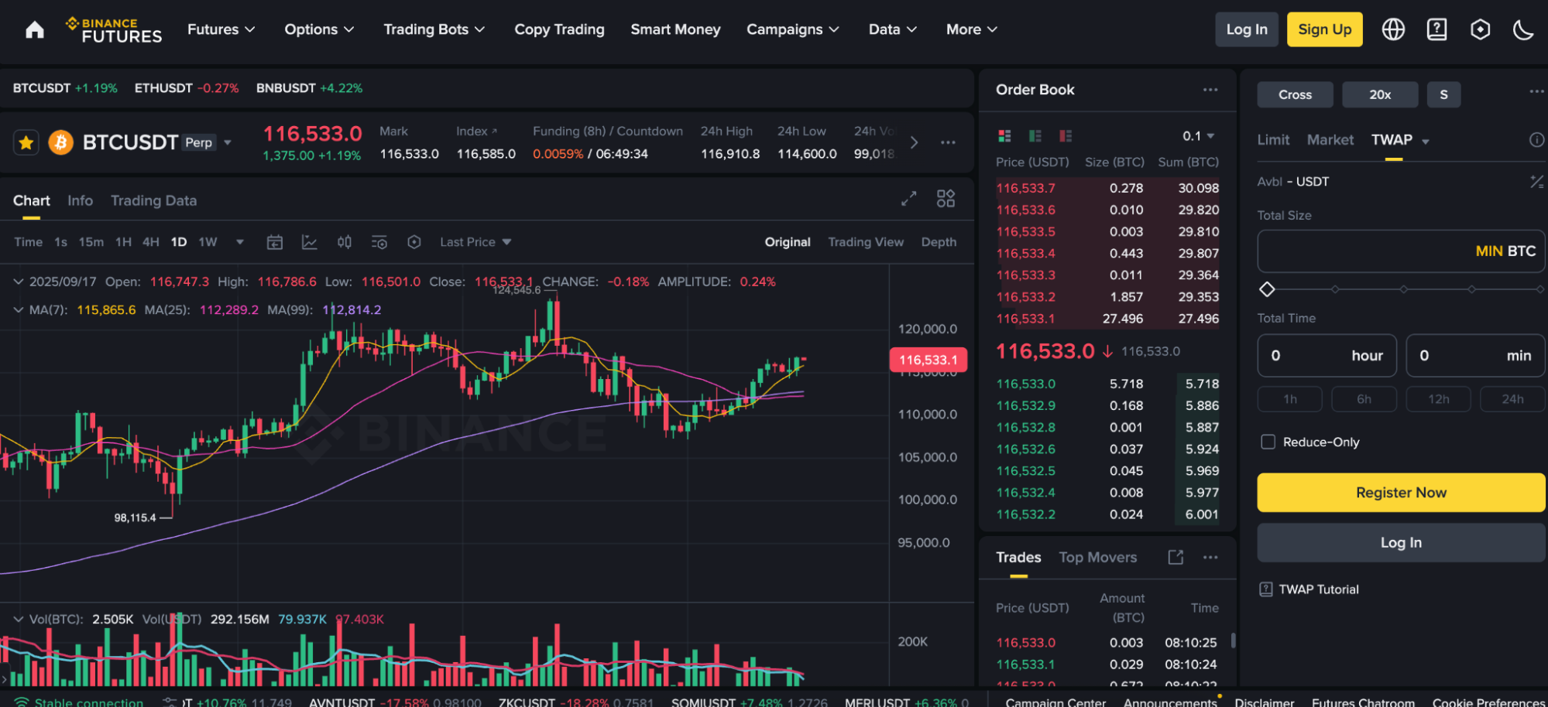Show order book asks only view
The height and width of the screenshot is (707, 1548).
coord(1066,136)
